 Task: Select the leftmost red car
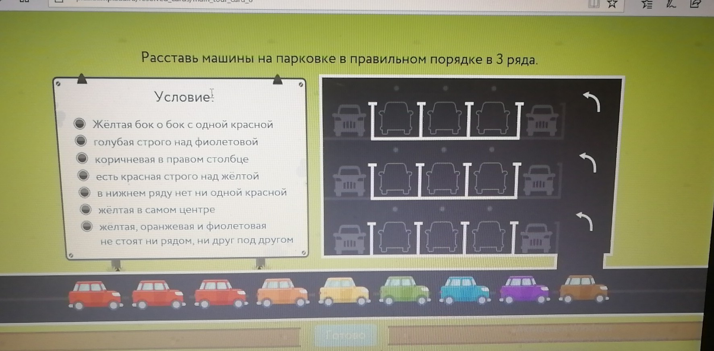tap(95, 295)
